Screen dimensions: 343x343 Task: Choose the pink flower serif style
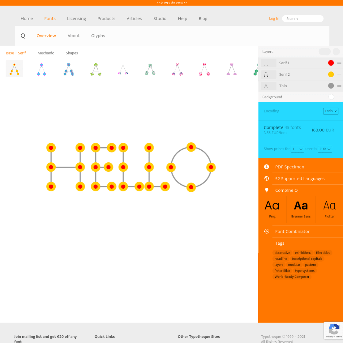[205, 69]
